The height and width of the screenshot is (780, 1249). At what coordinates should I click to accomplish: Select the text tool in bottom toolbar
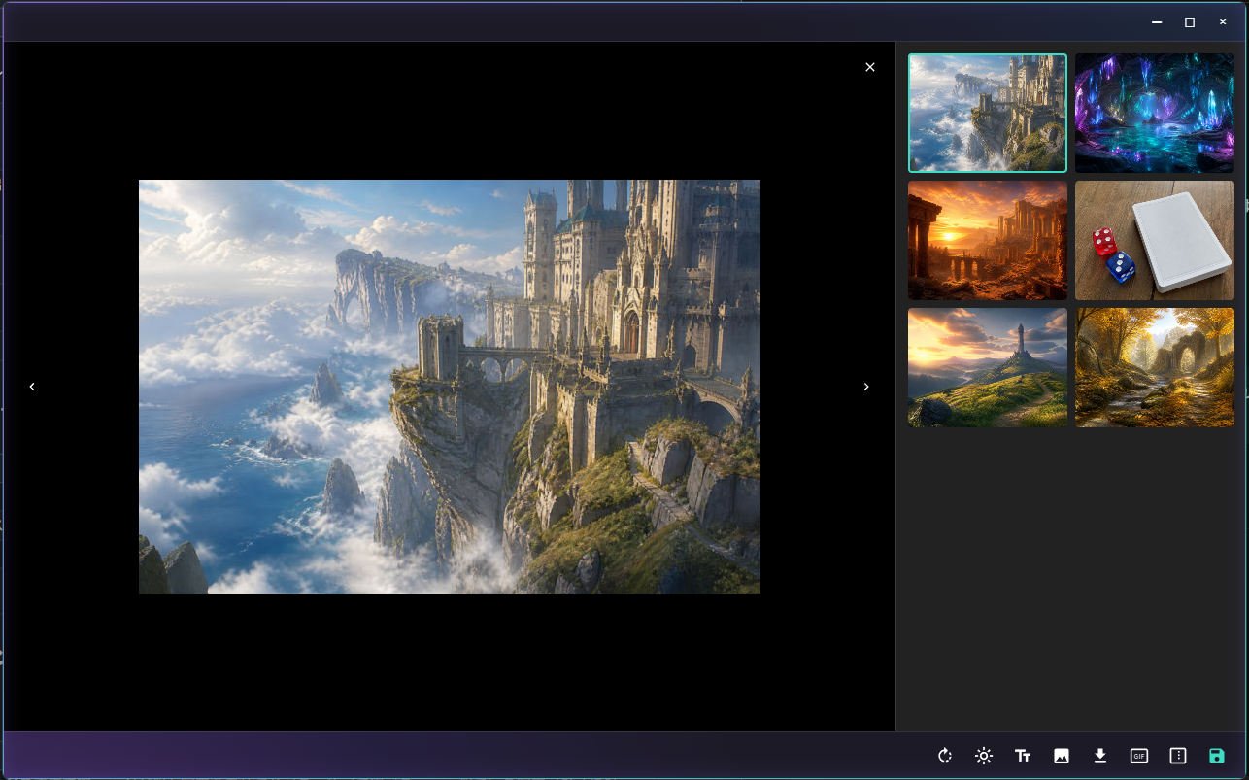[x=1023, y=756]
